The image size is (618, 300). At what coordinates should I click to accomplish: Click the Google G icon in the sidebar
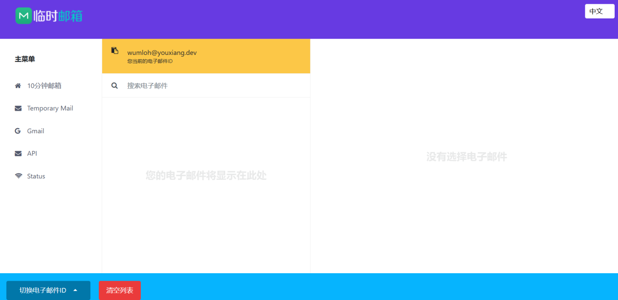coord(18,131)
